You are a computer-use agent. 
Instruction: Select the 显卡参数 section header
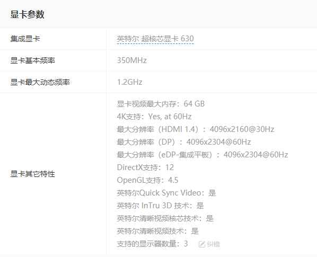(x=27, y=14)
